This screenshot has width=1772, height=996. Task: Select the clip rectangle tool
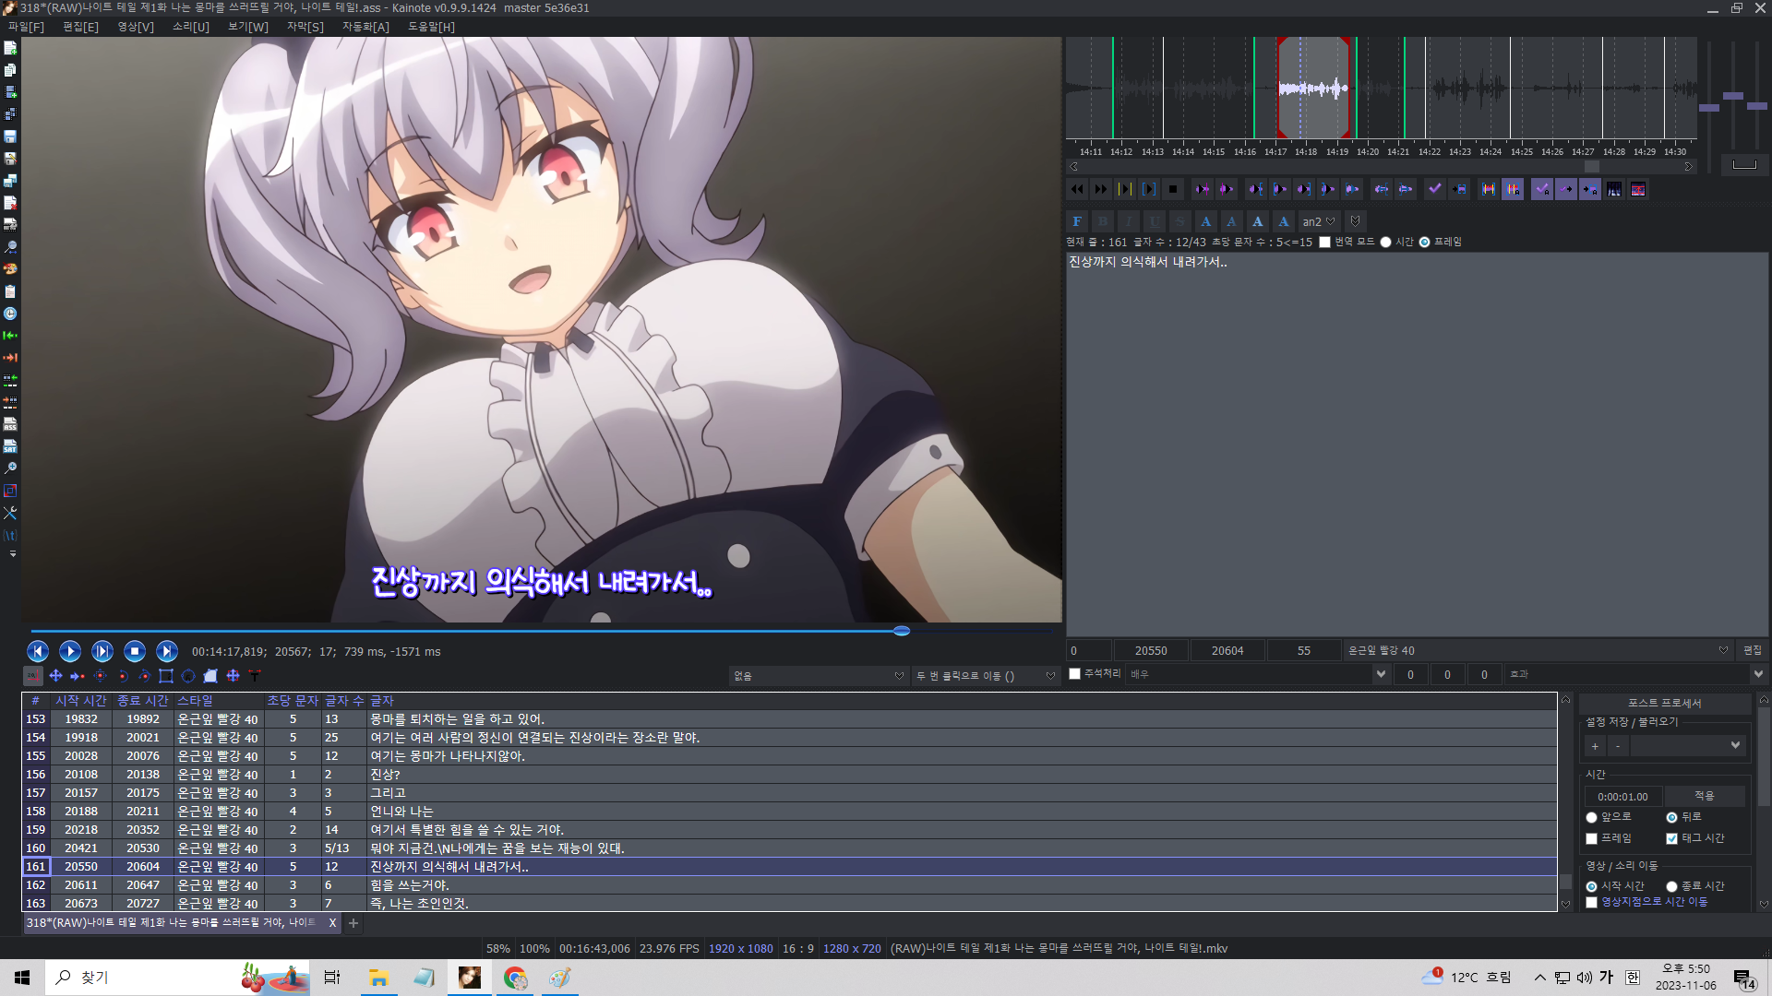coord(166,676)
